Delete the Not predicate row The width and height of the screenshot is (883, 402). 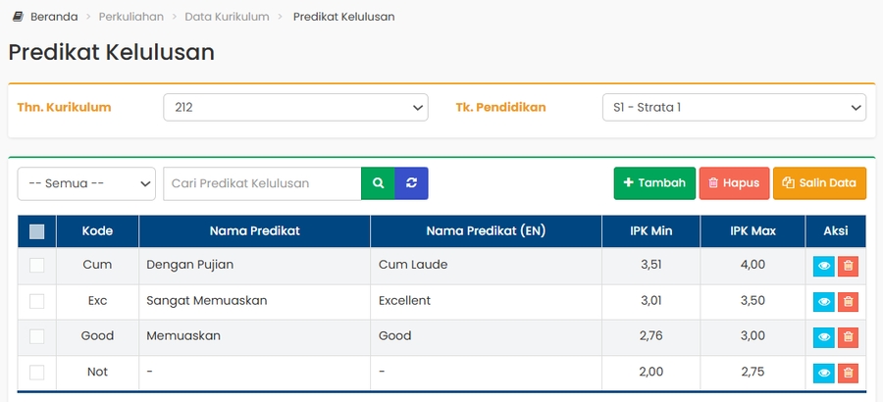849,373
